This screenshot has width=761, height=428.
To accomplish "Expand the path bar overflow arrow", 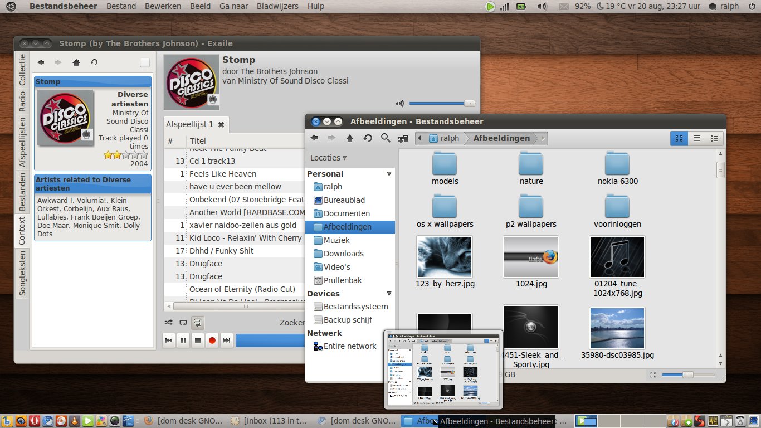I will click(543, 138).
